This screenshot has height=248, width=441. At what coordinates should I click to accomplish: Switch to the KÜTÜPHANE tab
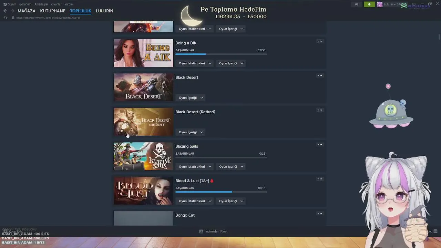pos(53,11)
